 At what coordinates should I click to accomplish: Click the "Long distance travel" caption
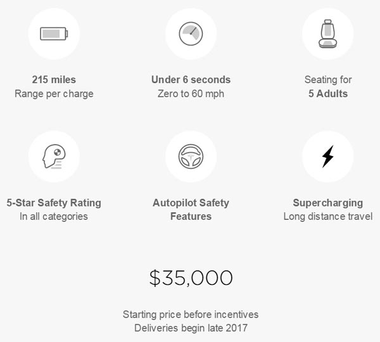tap(327, 217)
